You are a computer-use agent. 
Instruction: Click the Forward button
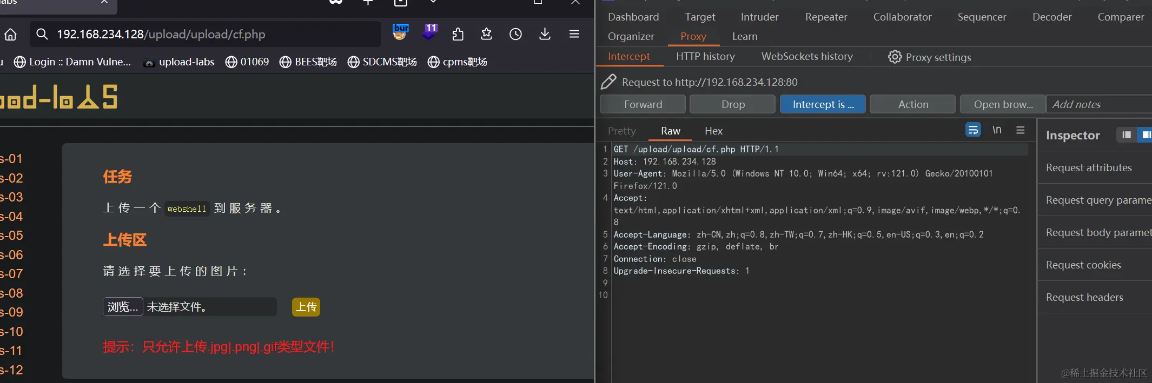click(643, 104)
